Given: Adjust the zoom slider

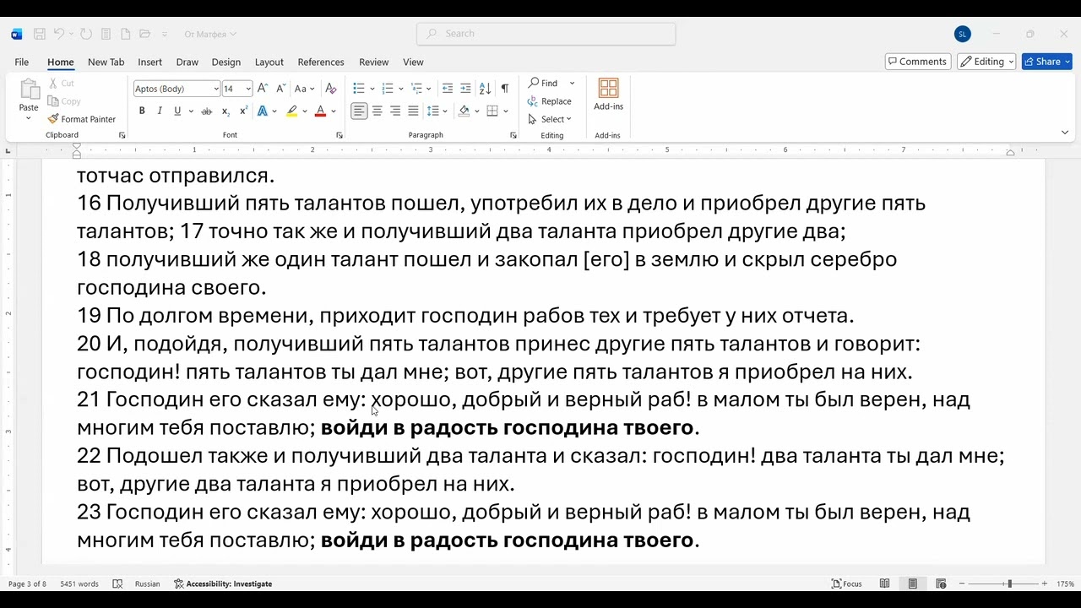Looking at the screenshot, I should coord(1009,584).
